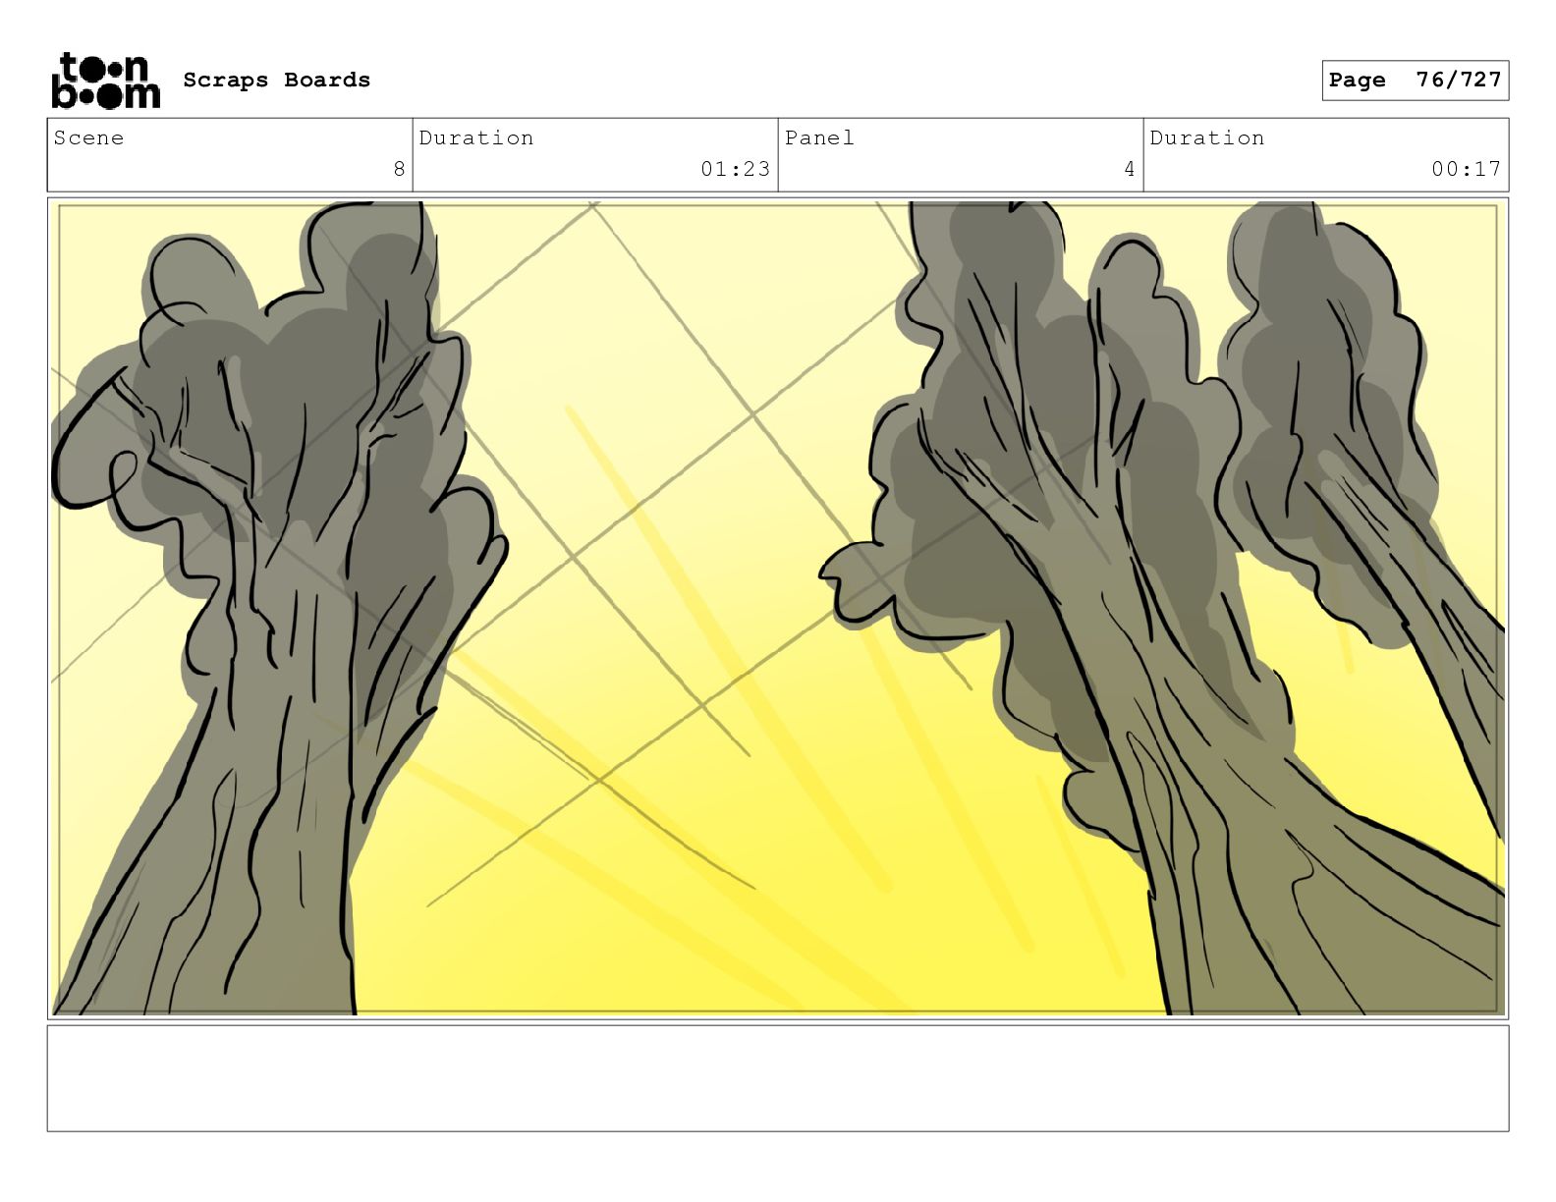Click the storyboard panel artwork thumbnail
This screenshot has height=1202, width=1556.
tap(778, 608)
